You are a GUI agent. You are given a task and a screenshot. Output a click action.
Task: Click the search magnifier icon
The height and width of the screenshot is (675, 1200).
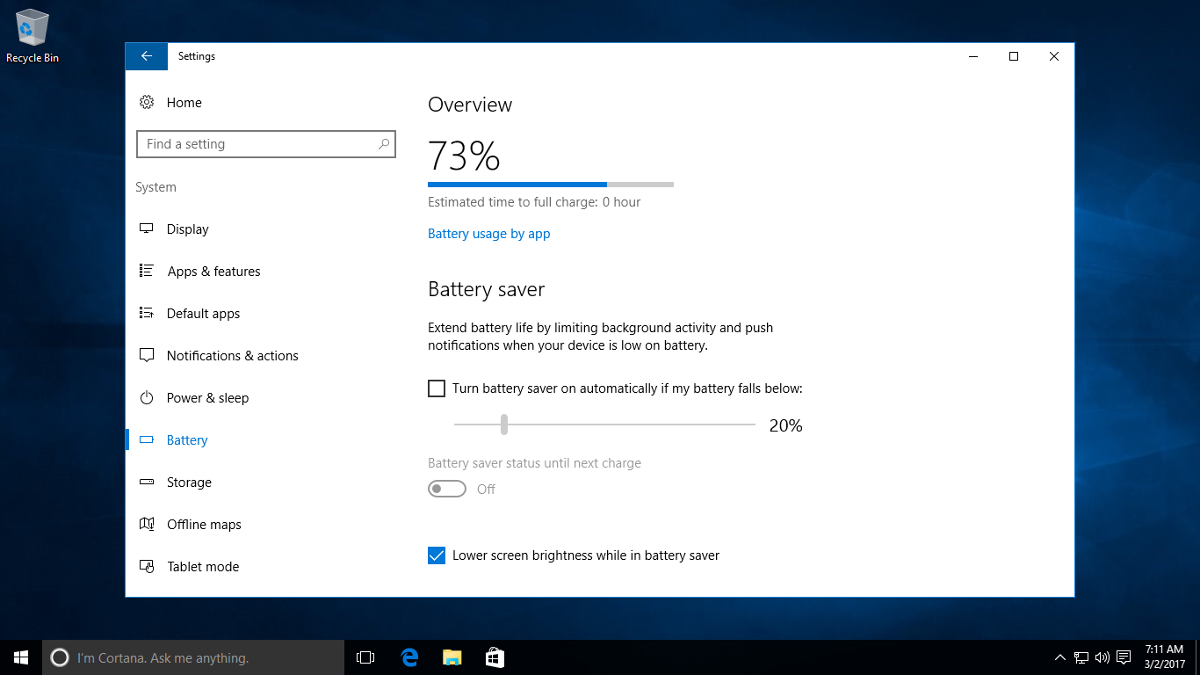(384, 144)
